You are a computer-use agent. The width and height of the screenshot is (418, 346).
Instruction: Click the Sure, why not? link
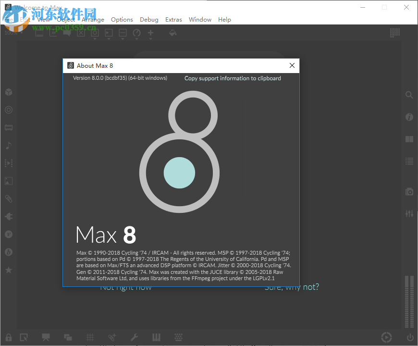click(x=292, y=286)
